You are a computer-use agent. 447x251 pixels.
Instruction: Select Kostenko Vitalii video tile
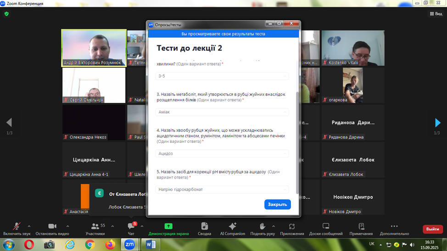click(353, 48)
